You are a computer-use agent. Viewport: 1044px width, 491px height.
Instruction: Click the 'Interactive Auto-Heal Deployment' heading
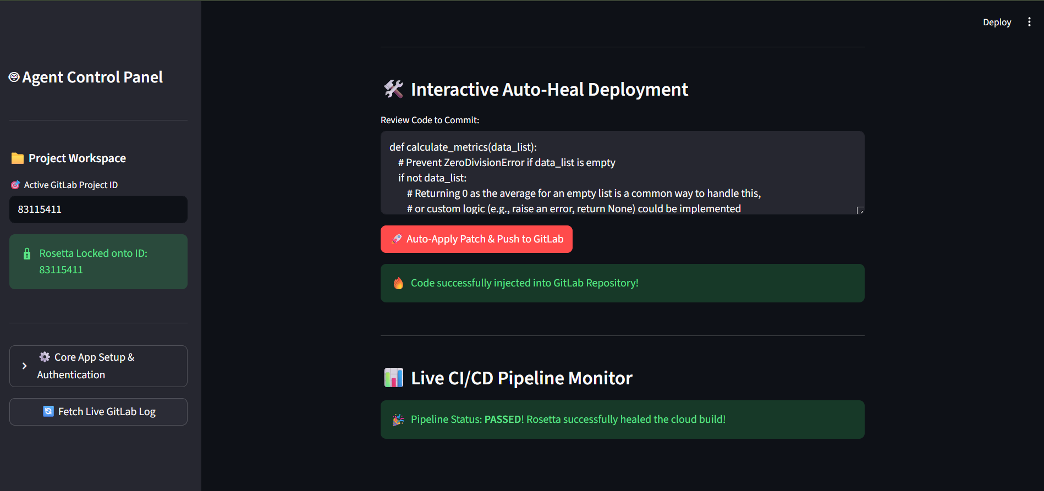point(550,90)
